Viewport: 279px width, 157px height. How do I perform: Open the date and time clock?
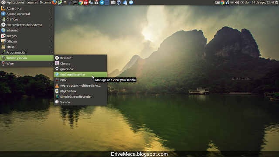[259, 3]
